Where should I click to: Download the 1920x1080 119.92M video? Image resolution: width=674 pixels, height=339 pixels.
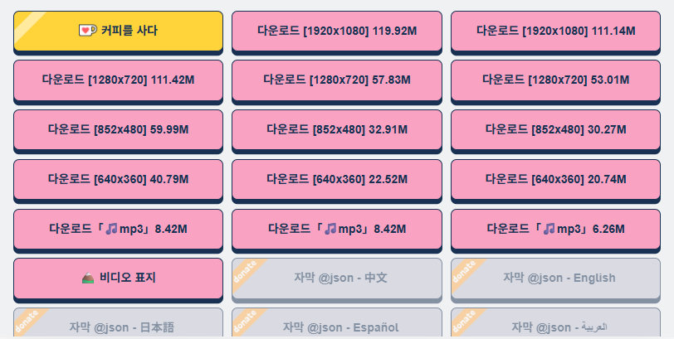[337, 31]
